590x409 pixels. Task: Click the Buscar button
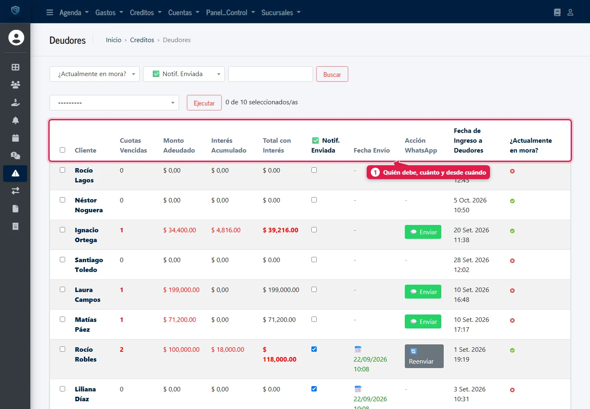(332, 74)
